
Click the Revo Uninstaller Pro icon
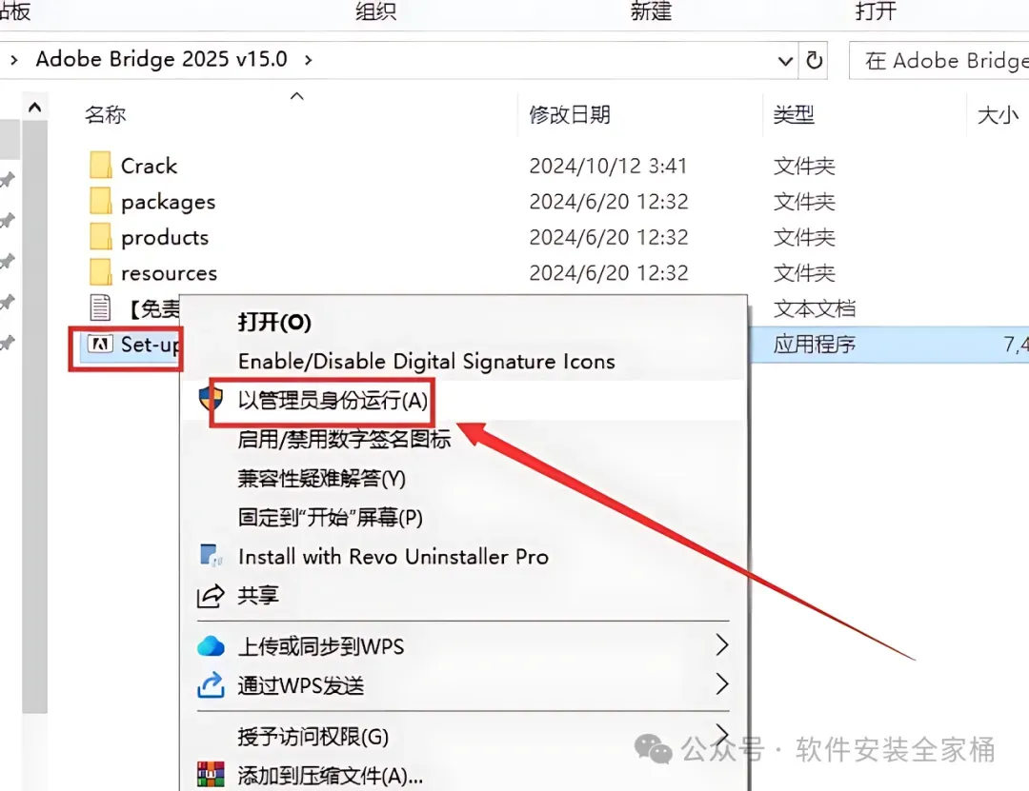(x=211, y=556)
